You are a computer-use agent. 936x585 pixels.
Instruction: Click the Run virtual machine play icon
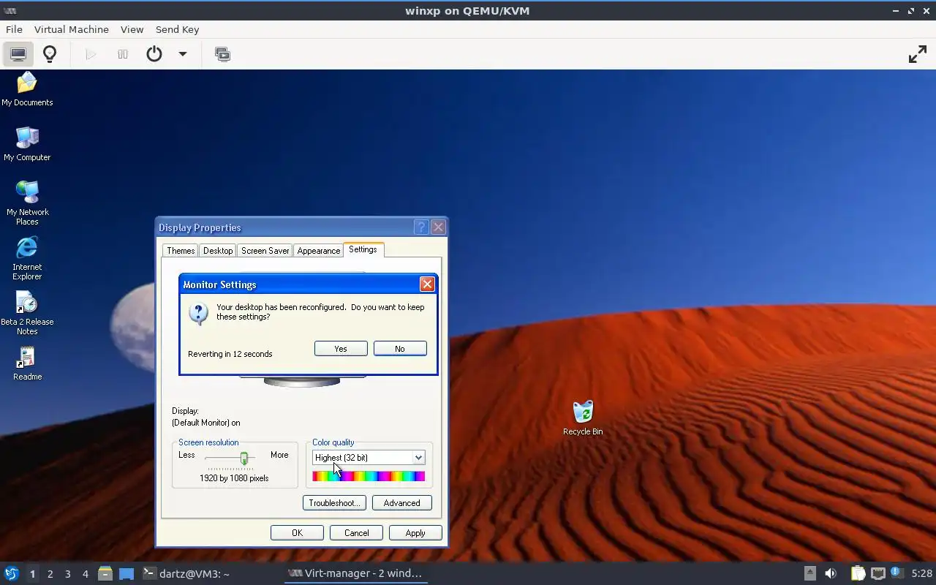point(91,54)
